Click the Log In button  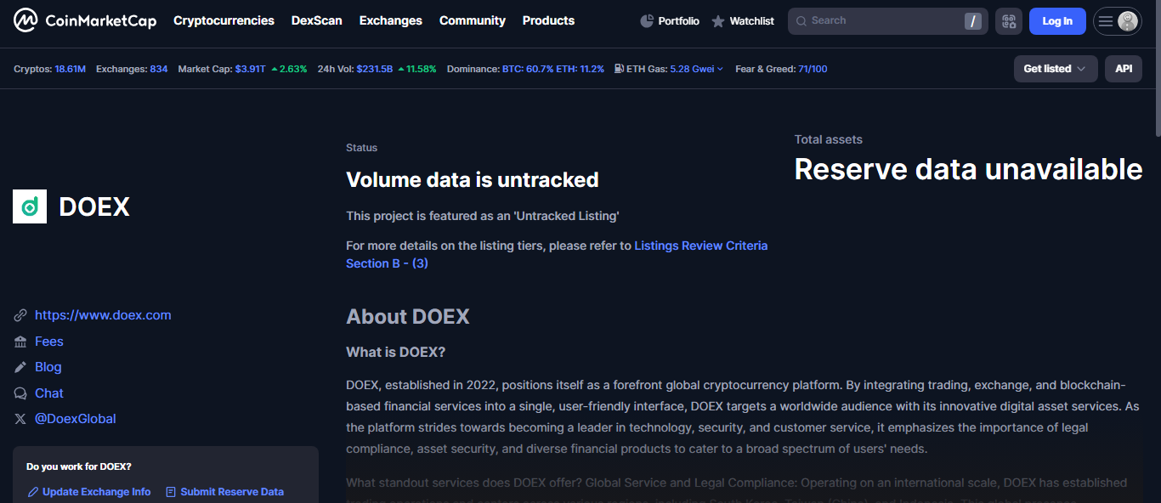[x=1057, y=20]
